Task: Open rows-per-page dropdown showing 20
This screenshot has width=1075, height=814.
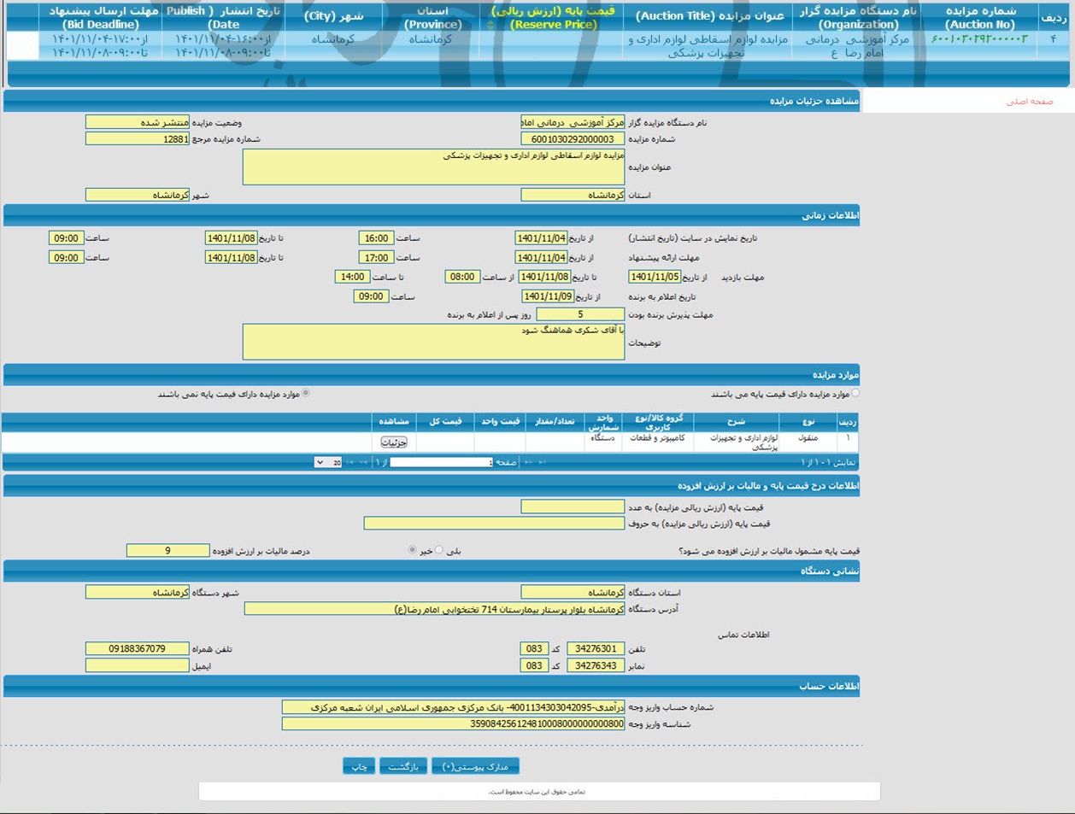Action: coord(329,462)
